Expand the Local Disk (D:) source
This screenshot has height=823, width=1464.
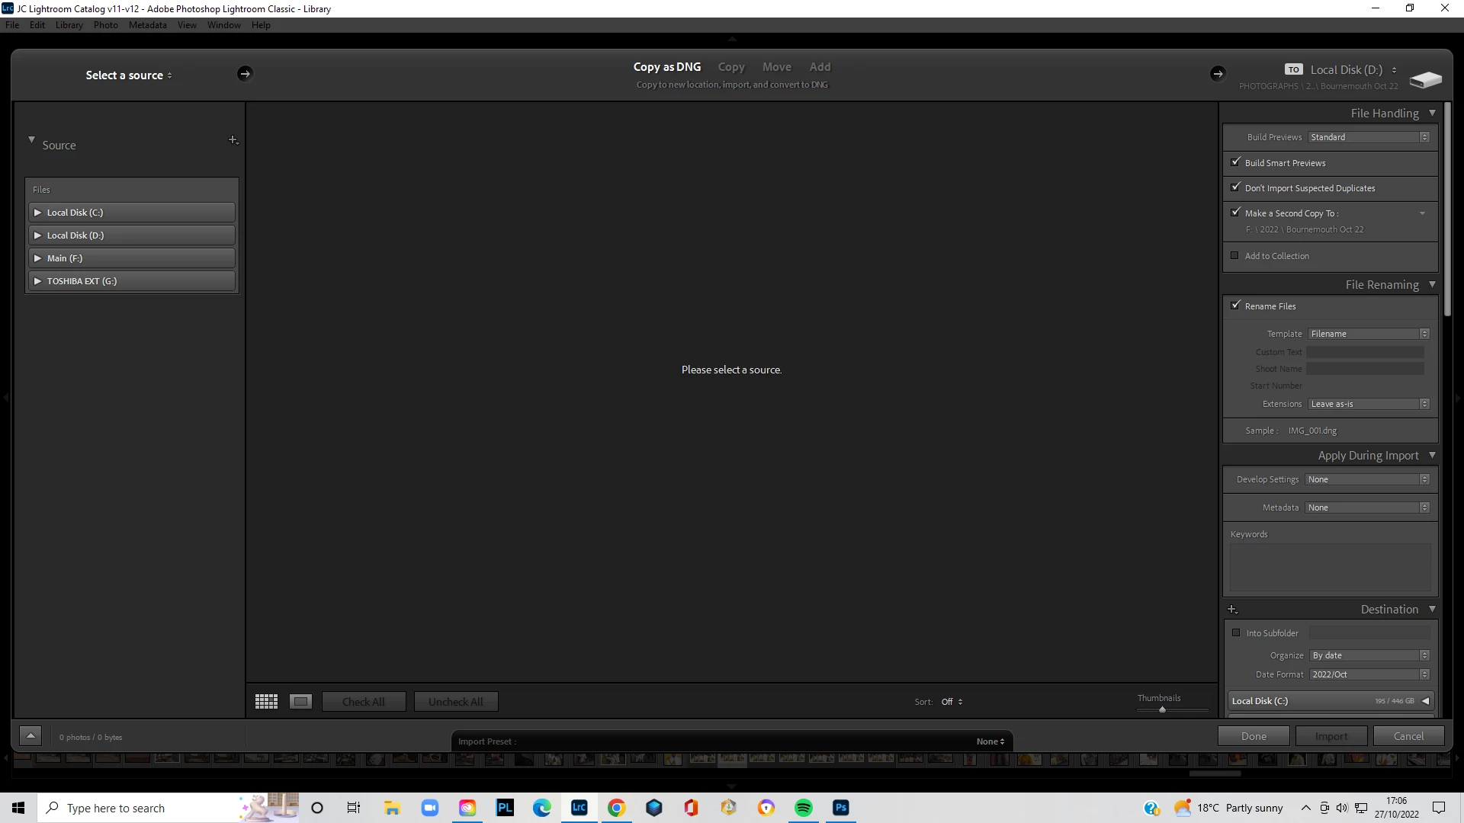coord(37,235)
